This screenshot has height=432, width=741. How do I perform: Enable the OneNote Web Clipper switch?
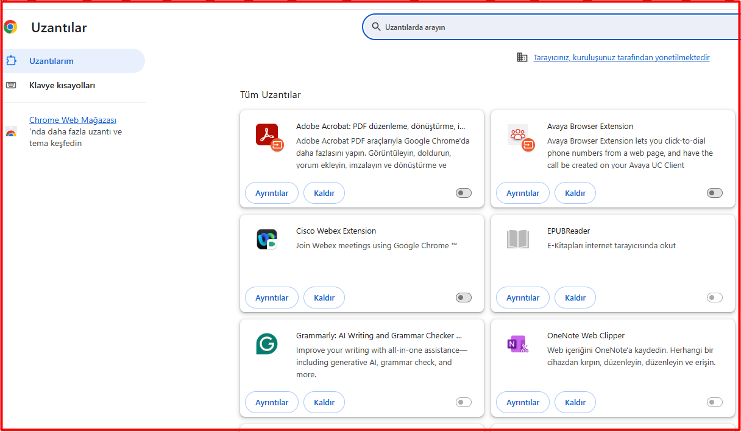point(715,402)
